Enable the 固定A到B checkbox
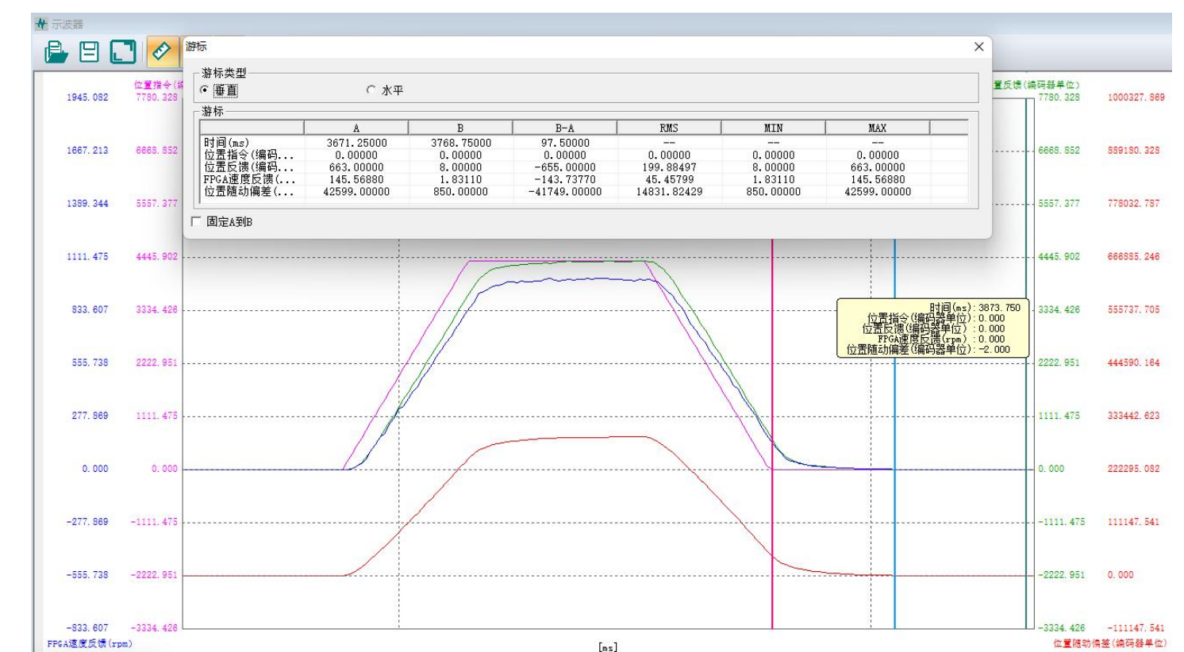Screen dimensions: 1184x652 tap(197, 222)
